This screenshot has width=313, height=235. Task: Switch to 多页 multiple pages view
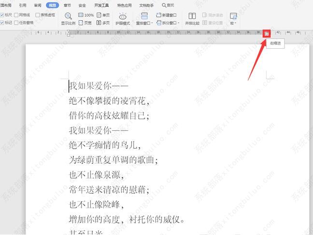(103, 23)
